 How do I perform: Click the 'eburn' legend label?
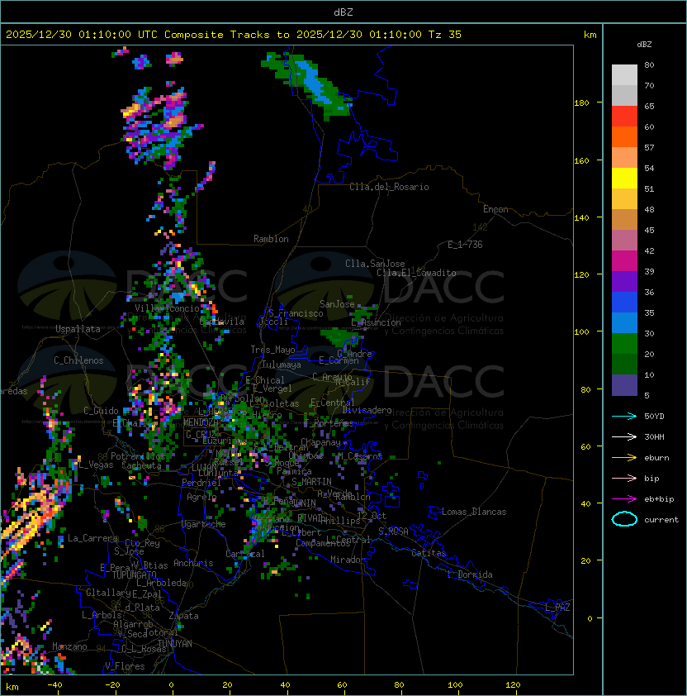click(656, 458)
